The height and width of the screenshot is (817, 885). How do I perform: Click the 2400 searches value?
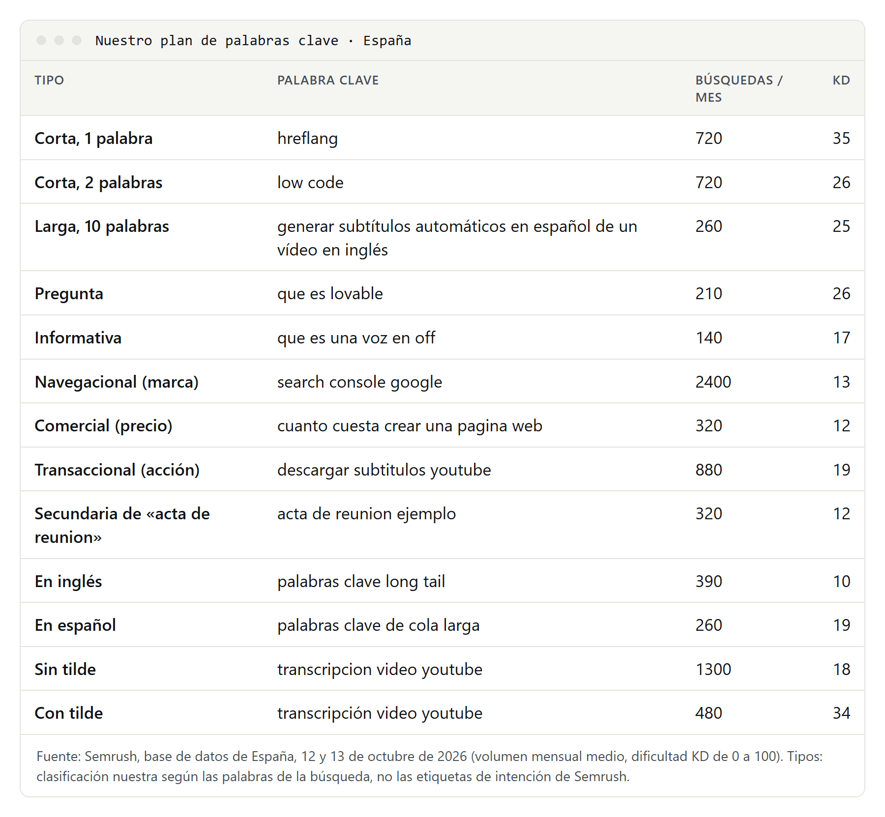(x=713, y=382)
